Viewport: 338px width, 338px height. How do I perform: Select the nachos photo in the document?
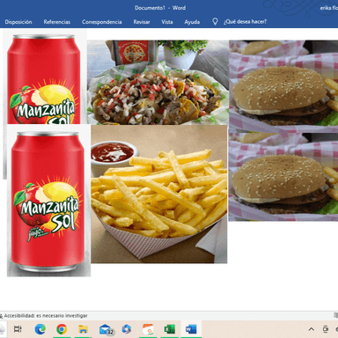tap(158, 83)
